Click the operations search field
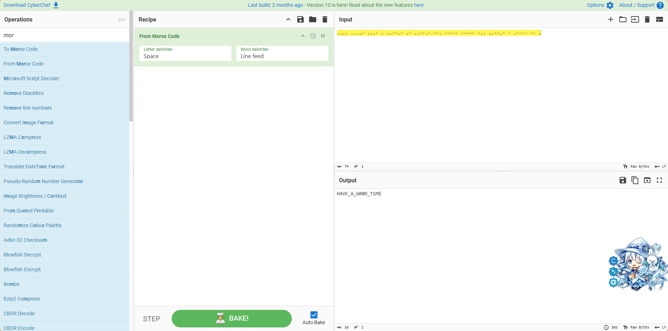Image resolution: width=668 pixels, height=331 pixels. click(64, 35)
